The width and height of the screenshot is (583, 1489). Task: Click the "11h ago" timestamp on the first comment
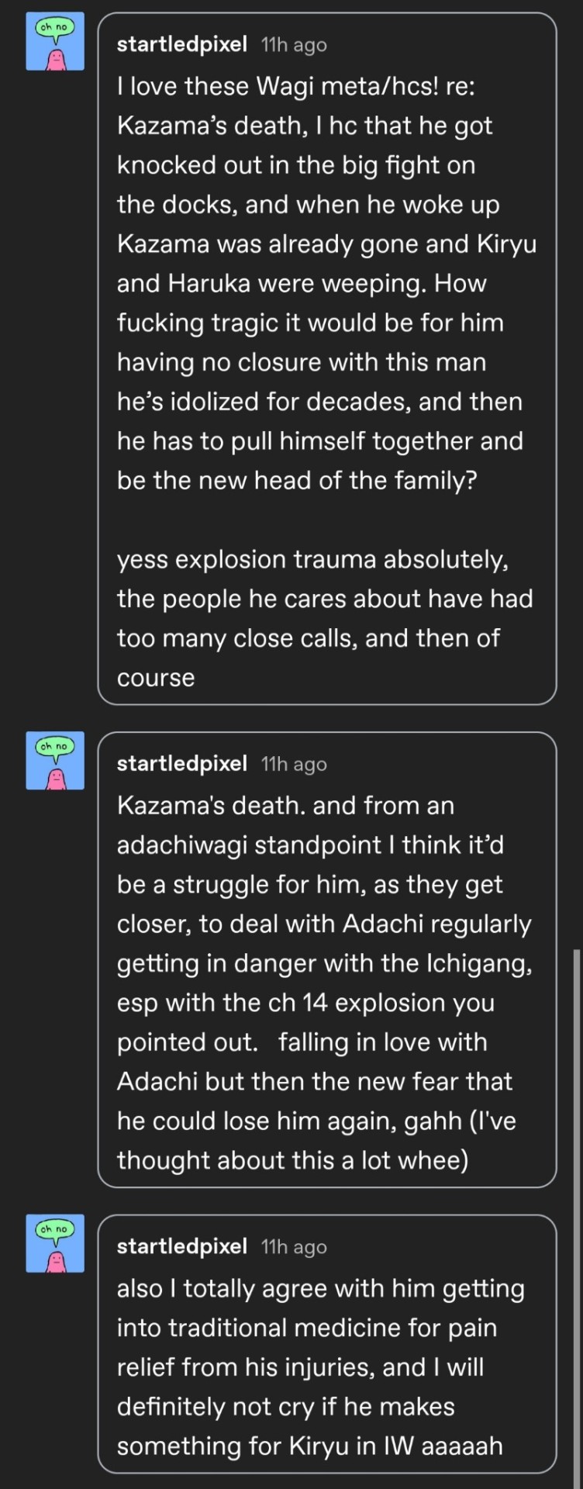[294, 45]
